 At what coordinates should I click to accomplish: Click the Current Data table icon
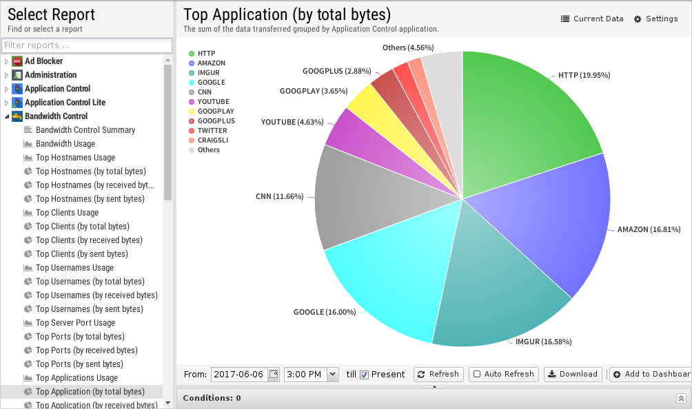click(565, 19)
